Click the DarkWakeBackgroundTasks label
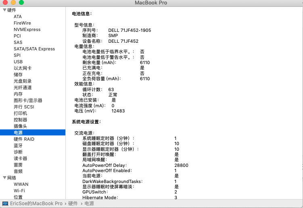The image size is (303, 208). 112,181
